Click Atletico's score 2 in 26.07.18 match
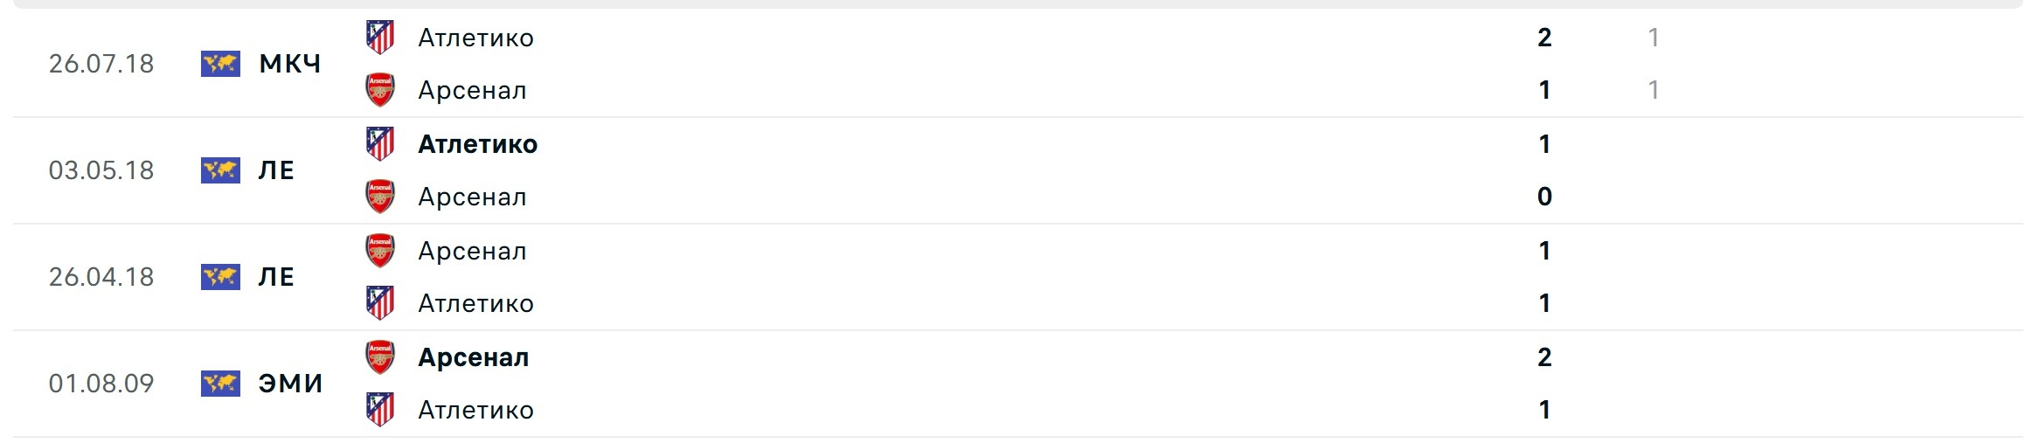The height and width of the screenshot is (443, 2032). tap(1544, 38)
